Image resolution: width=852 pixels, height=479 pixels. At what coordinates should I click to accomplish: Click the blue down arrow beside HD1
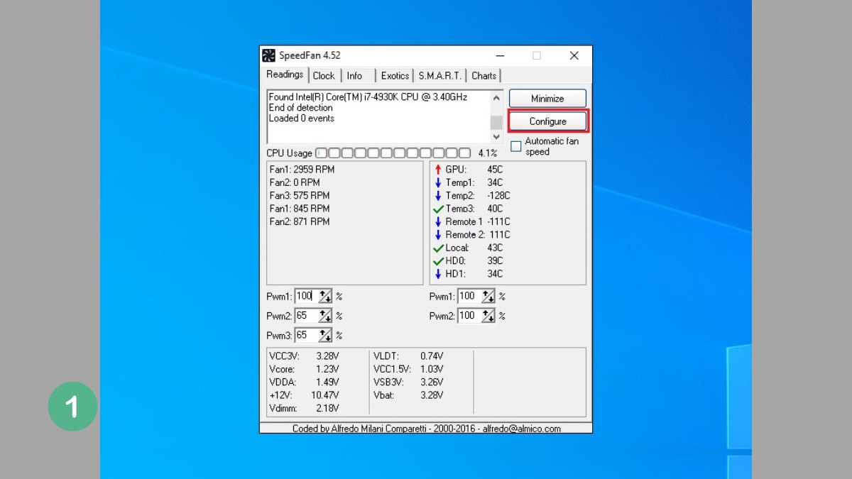438,274
